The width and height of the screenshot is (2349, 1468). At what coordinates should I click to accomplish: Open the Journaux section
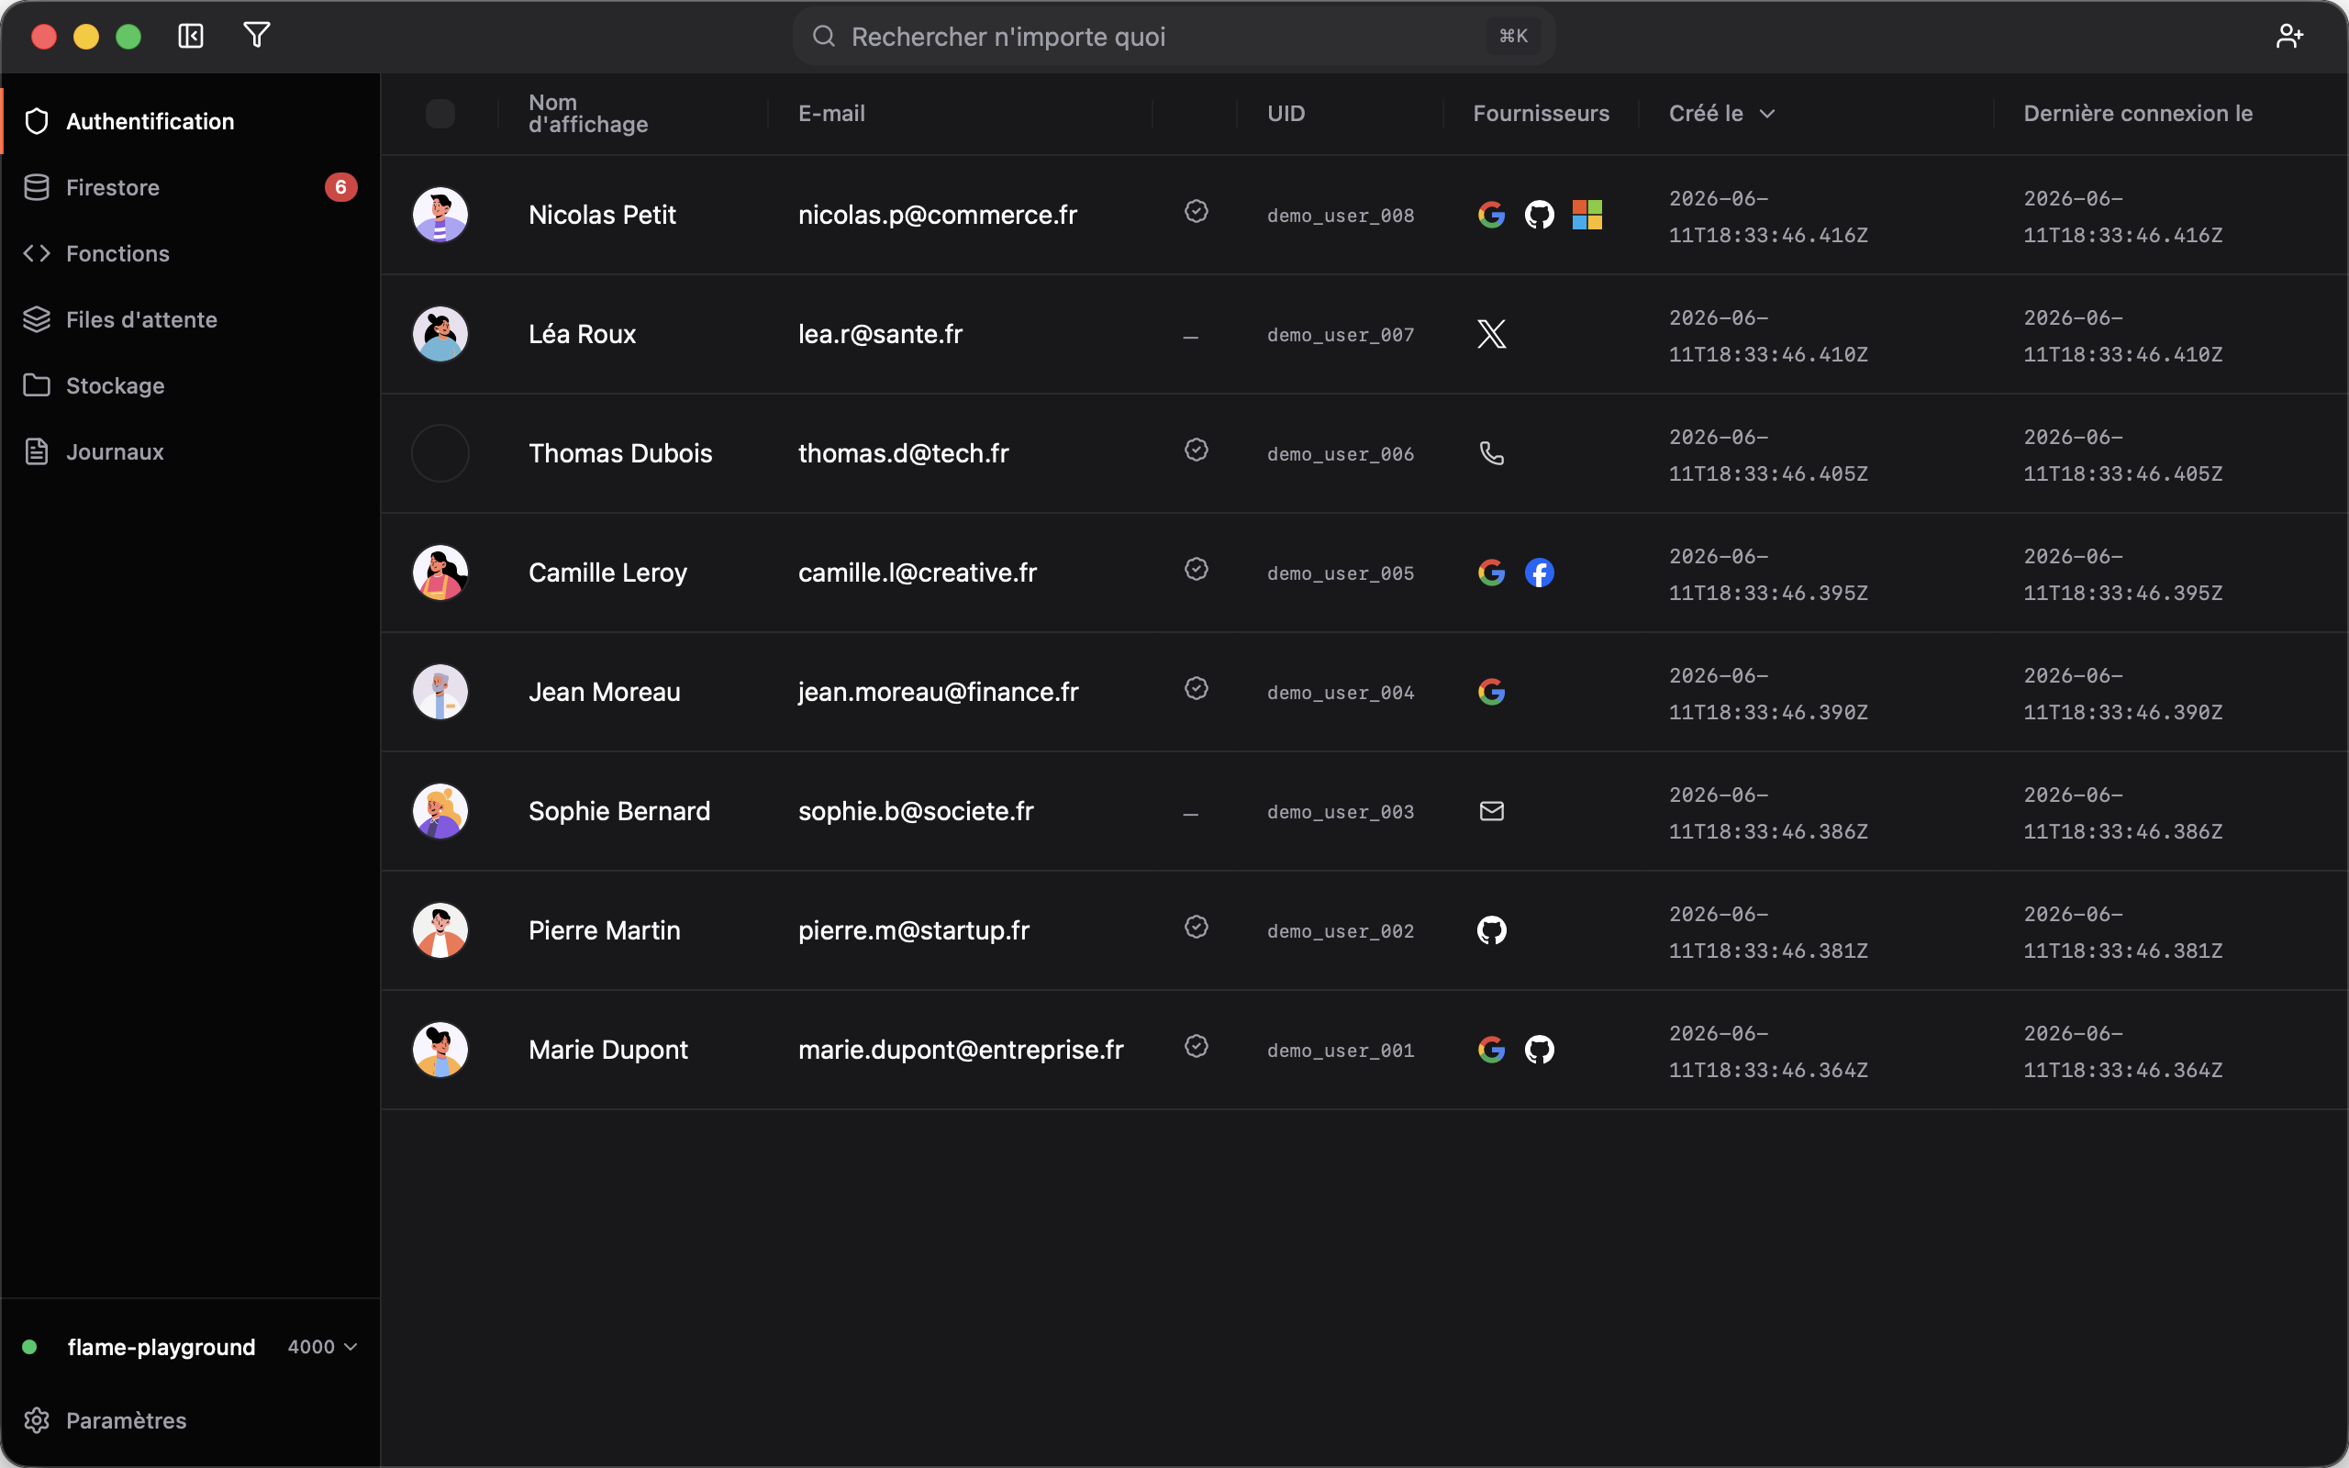point(190,451)
